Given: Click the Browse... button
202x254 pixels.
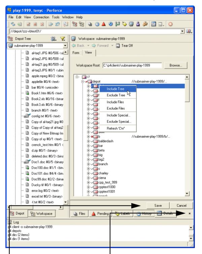Looking at the screenshot, I should (x=180, y=65).
